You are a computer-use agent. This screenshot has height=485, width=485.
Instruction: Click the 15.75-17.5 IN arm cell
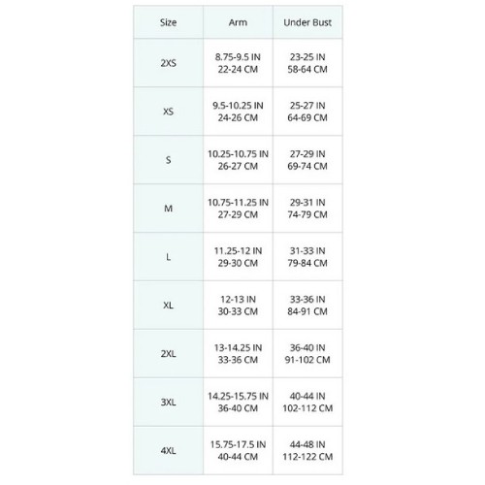238,450
